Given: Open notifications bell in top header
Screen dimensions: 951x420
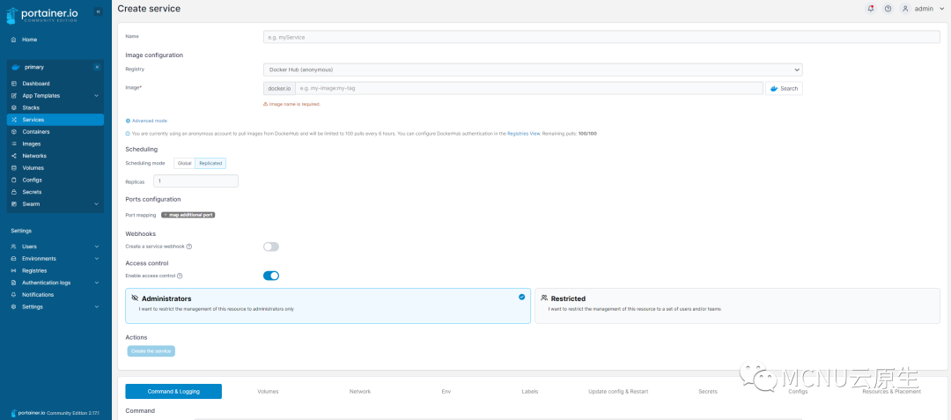Looking at the screenshot, I should pos(871,9).
